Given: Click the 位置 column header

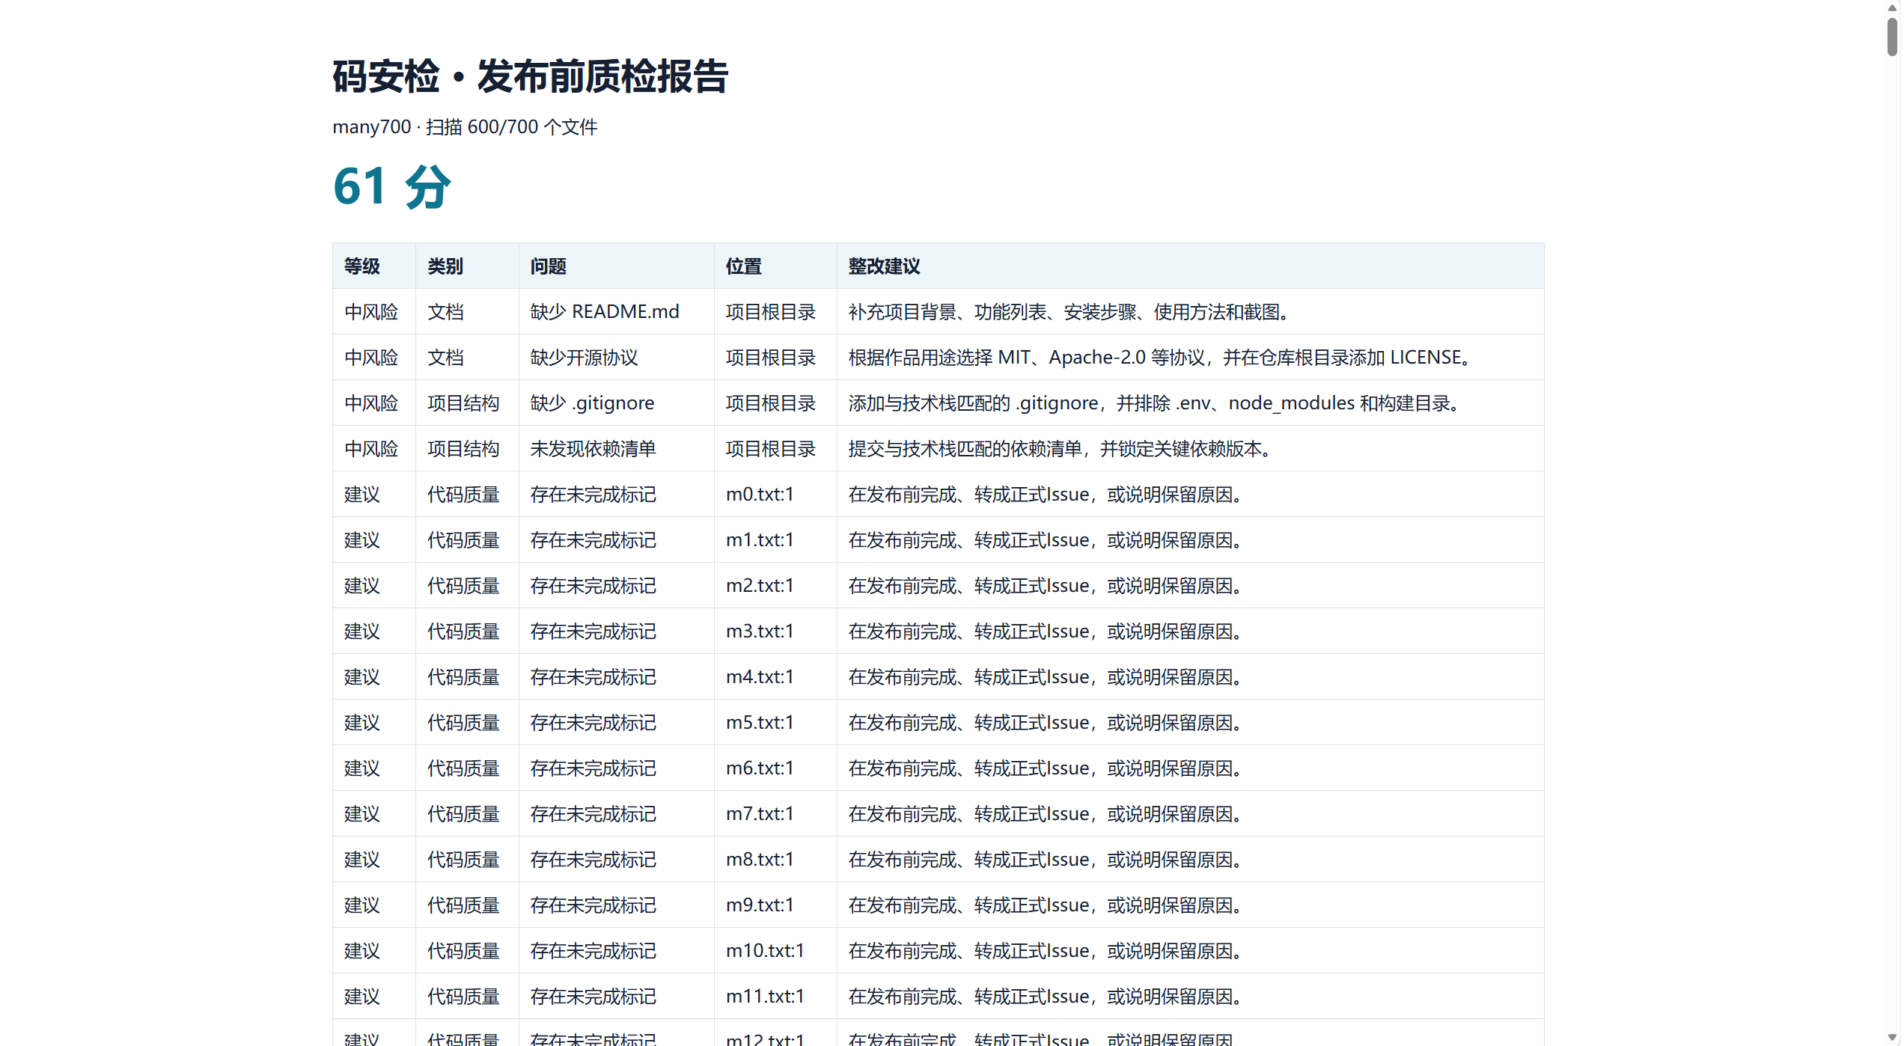Looking at the screenshot, I should click(775, 266).
